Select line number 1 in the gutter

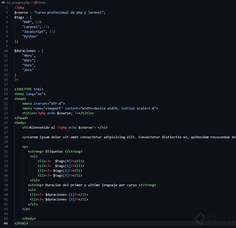pyautogui.click(x=7, y=8)
